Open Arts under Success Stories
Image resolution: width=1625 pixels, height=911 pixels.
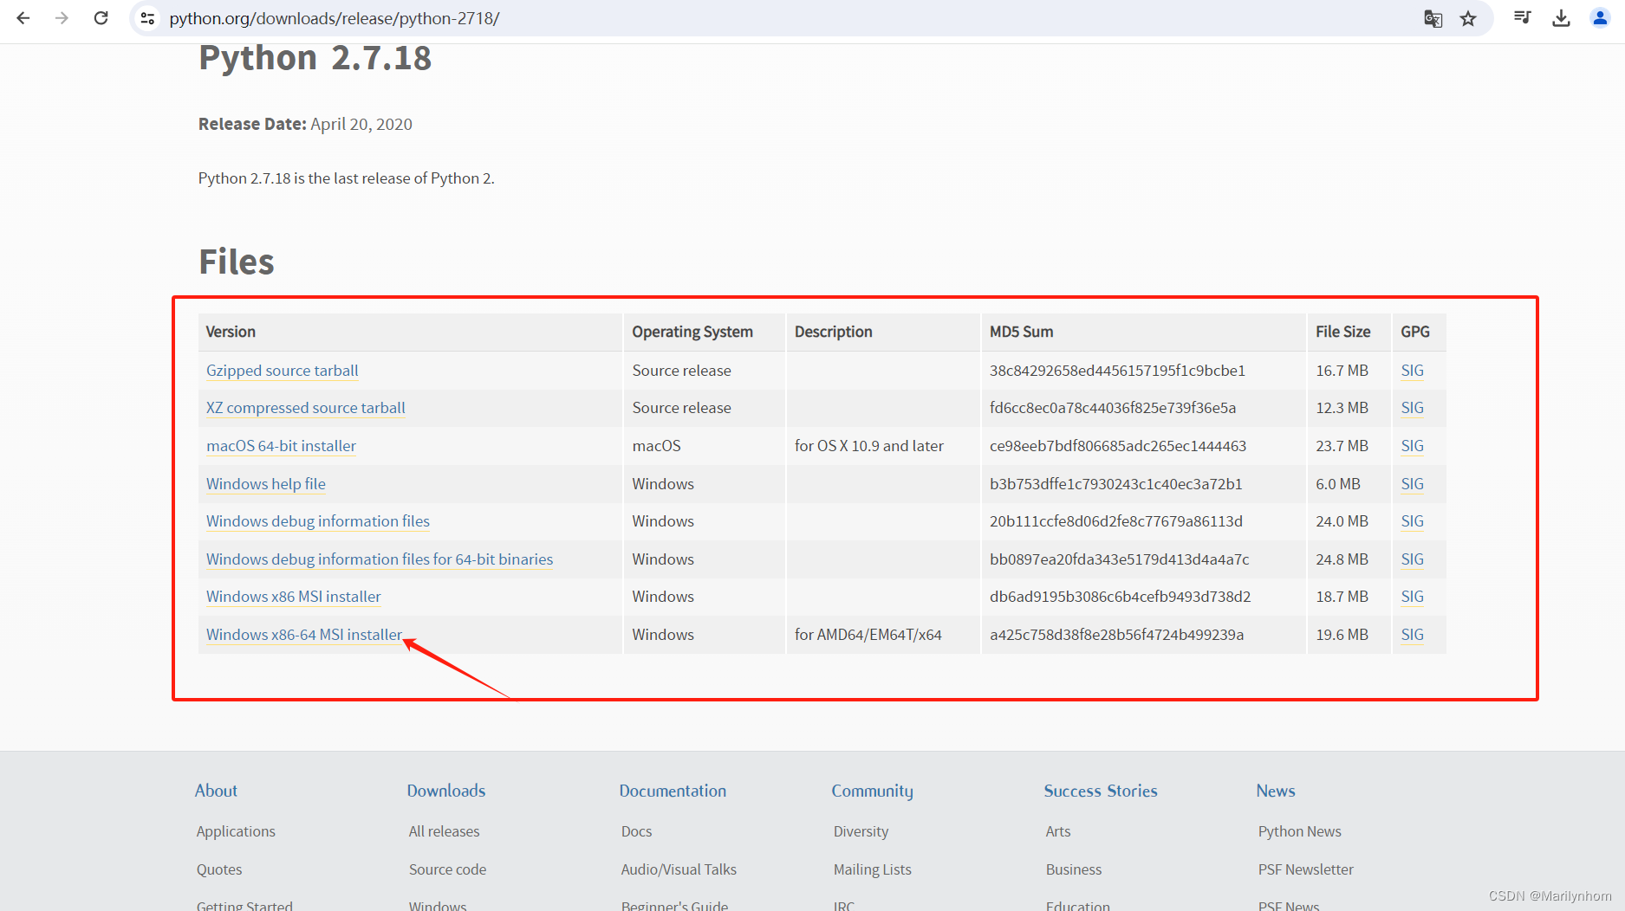point(1057,831)
